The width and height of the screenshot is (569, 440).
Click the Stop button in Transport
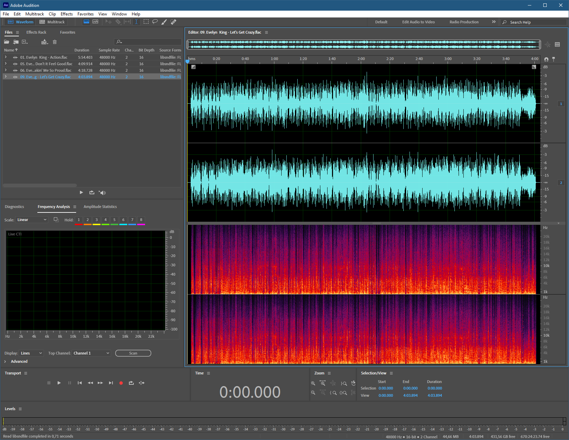pyautogui.click(x=49, y=383)
